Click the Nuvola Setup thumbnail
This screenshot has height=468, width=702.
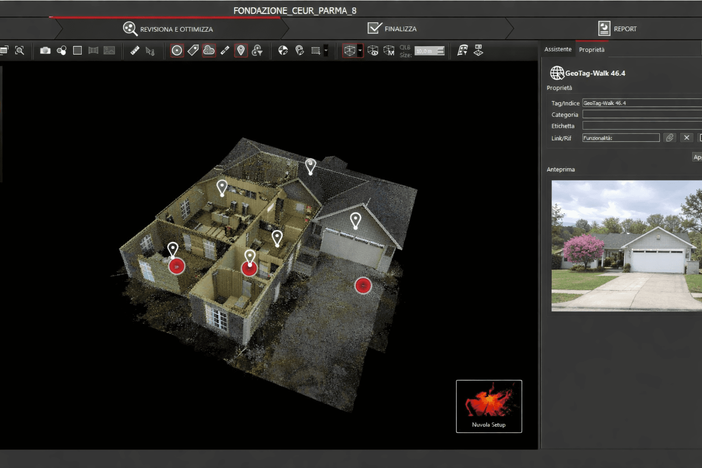pos(489,406)
